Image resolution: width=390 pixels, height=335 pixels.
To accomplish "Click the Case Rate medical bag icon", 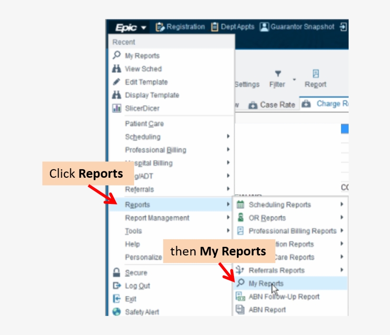I will click(x=253, y=105).
